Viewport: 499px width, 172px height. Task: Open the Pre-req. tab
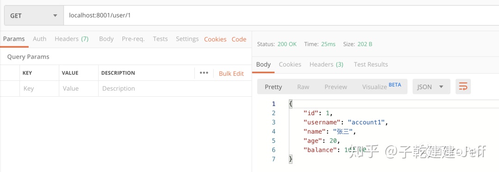[x=133, y=39]
